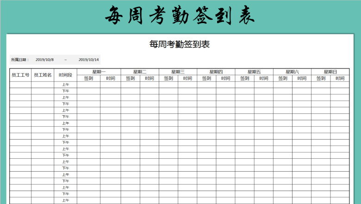This screenshot has height=204, width=361.
Task: Click the 星期日 day header
Action: point(330,72)
